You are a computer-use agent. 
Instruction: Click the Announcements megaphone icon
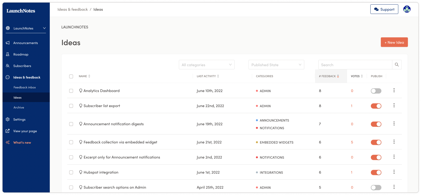click(8, 43)
